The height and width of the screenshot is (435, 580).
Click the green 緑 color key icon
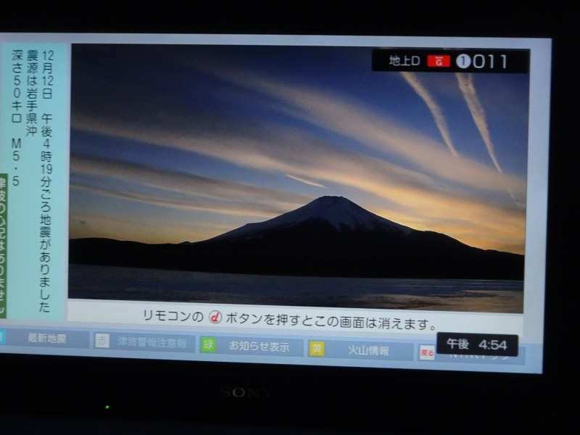point(209,345)
